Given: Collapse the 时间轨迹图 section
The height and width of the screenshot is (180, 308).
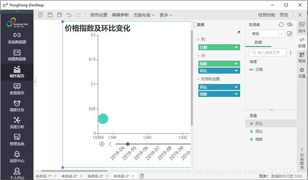Looking at the screenshot, I should click(x=198, y=79).
